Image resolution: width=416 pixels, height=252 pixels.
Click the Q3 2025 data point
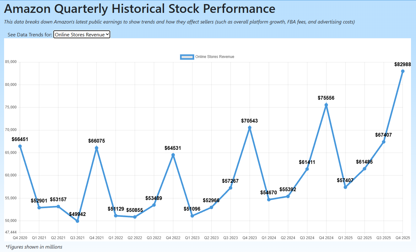(384, 142)
